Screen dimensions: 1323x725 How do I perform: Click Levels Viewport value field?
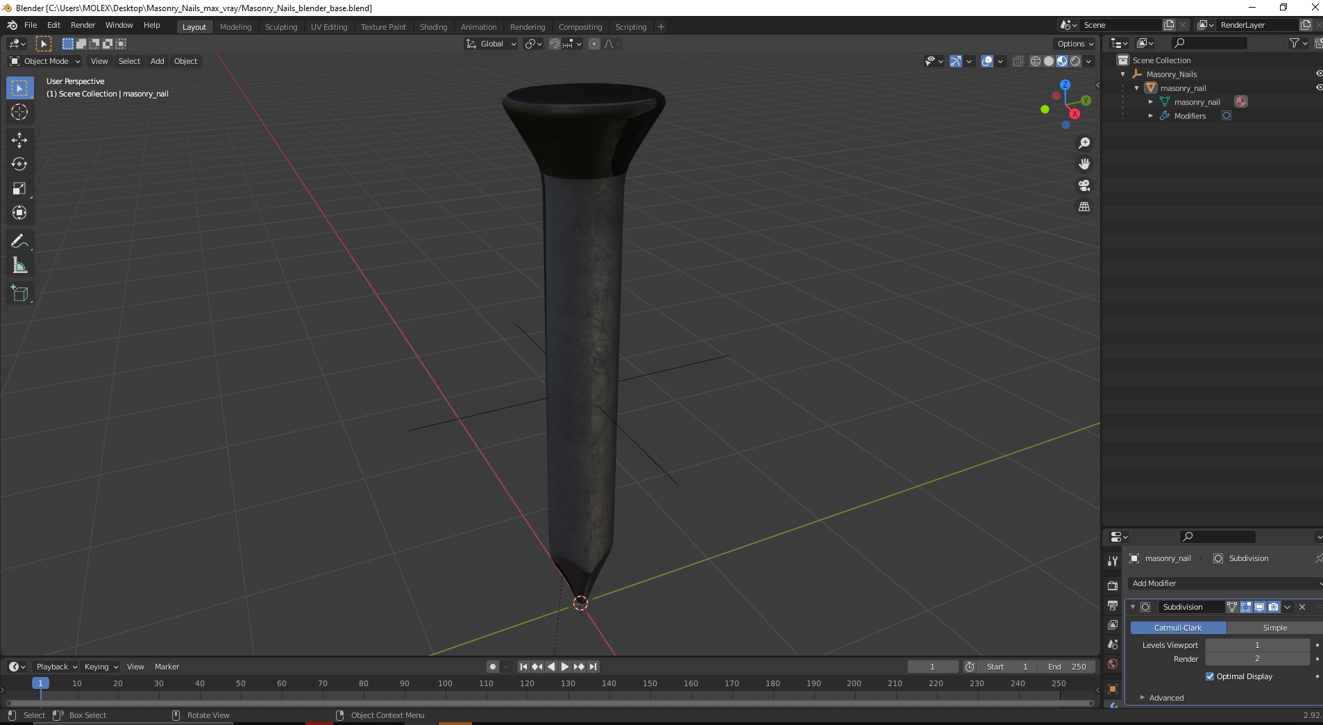(1257, 645)
